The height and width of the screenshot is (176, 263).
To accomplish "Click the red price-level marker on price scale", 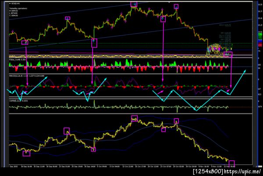I will click(x=260, y=45).
